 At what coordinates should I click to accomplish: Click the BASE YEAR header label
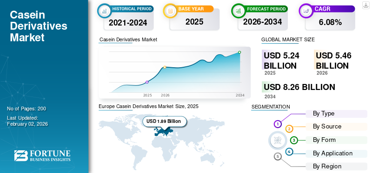point(191,9)
